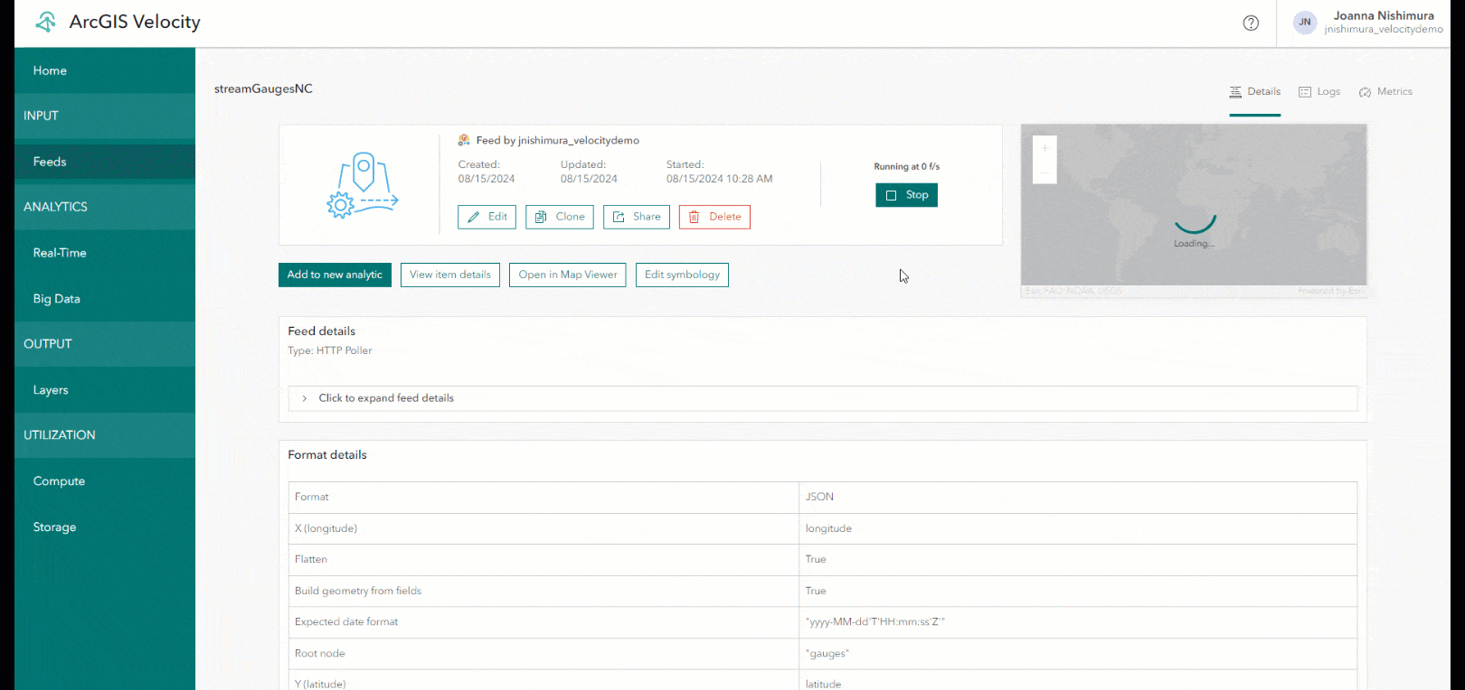This screenshot has width=1465, height=690.
Task: Click the expected date format value
Action: [874, 621]
